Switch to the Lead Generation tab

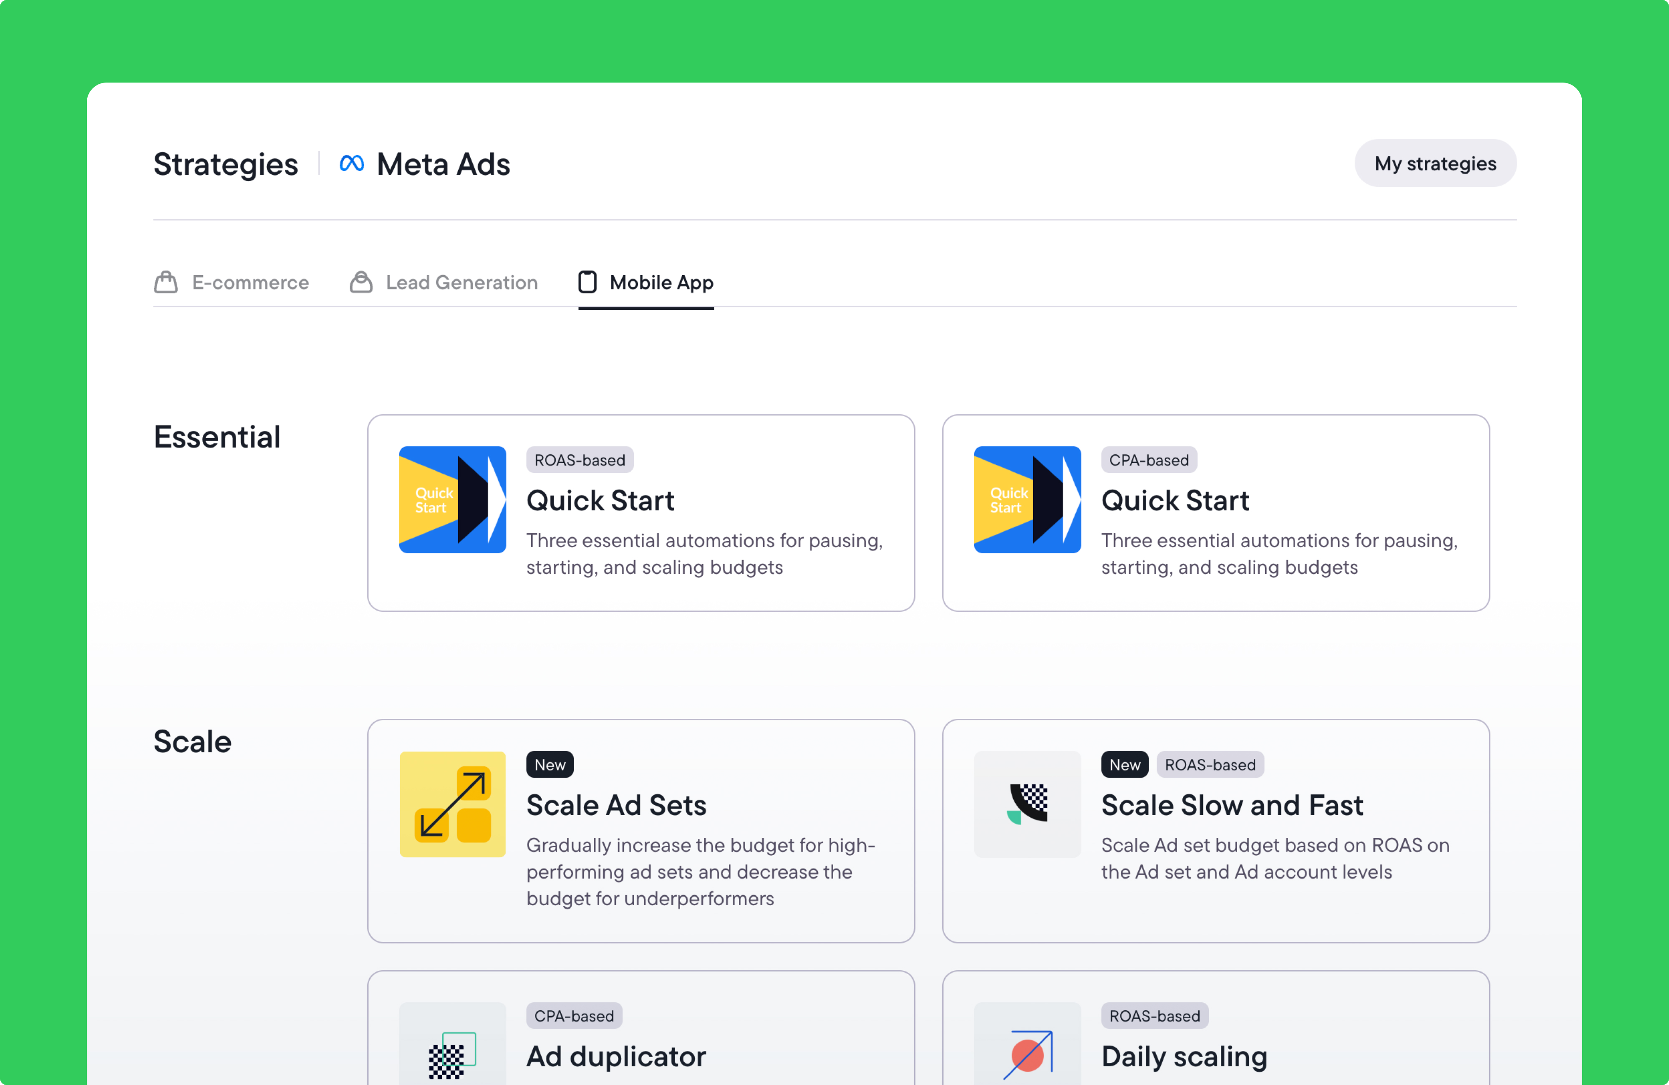[461, 282]
